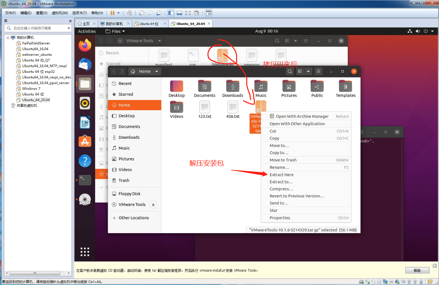Image resolution: width=439 pixels, height=285 pixels.
Task: Pause the virtual machine from VMware toolbar
Action: pos(113,13)
